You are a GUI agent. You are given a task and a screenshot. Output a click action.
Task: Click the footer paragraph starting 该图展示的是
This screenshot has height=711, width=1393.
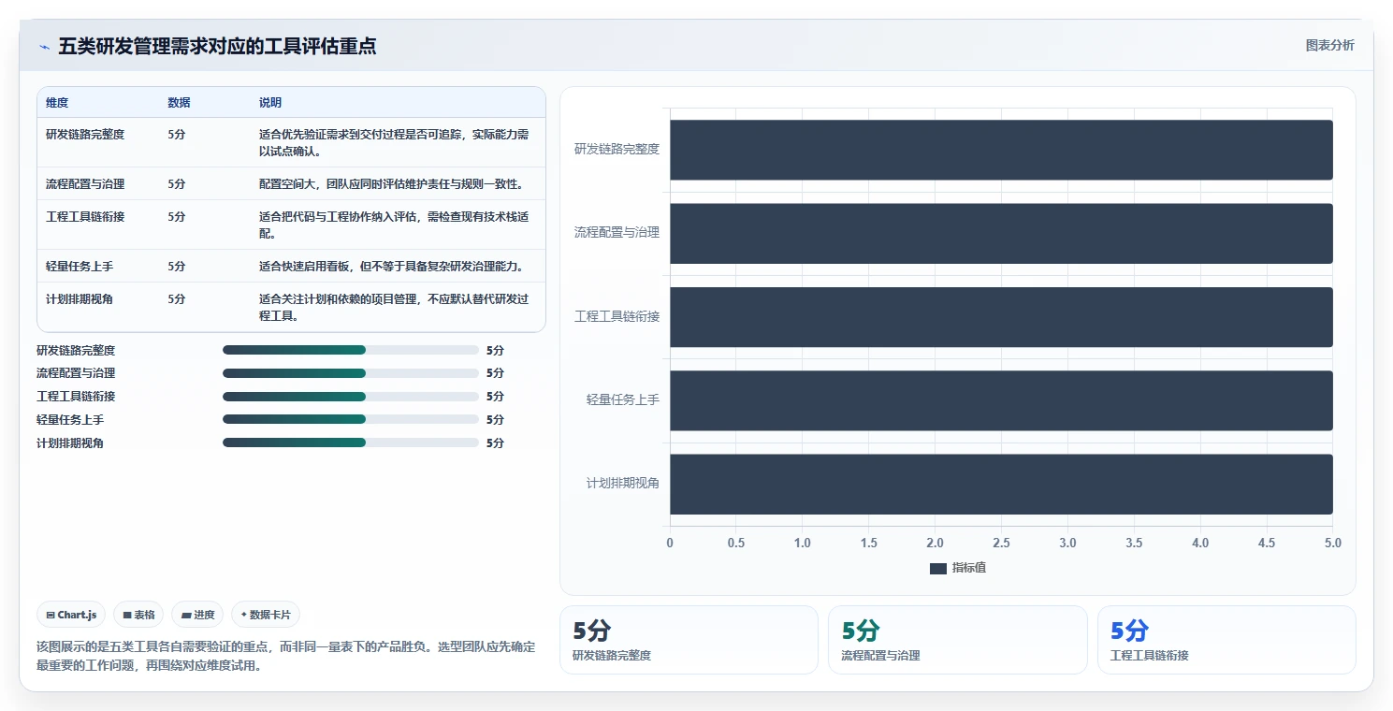coord(286,657)
